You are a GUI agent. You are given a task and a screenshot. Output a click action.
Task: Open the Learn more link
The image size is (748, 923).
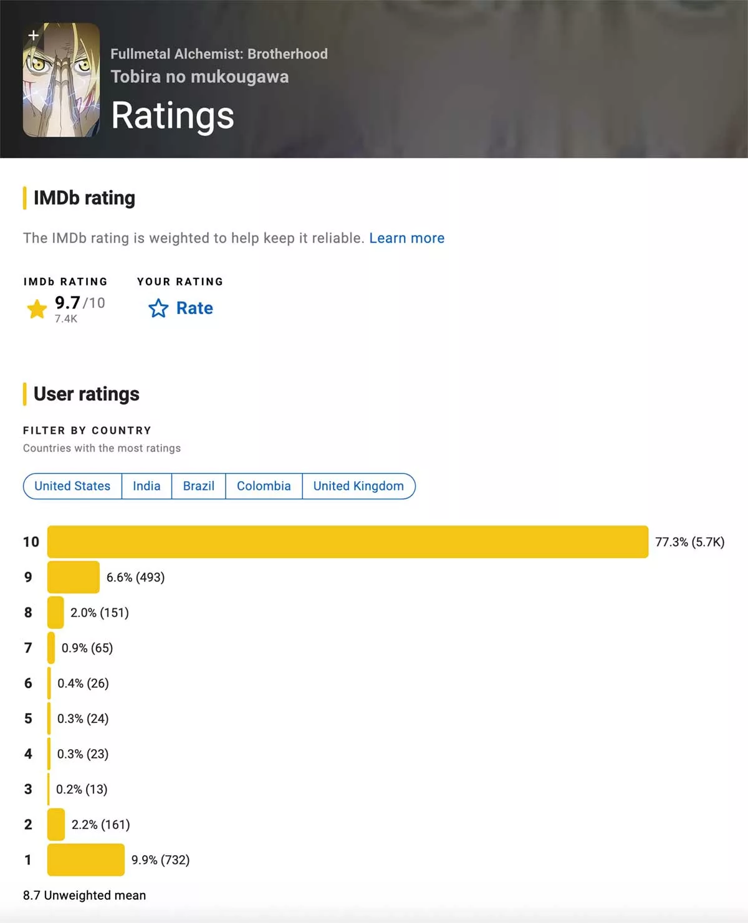pyautogui.click(x=406, y=238)
